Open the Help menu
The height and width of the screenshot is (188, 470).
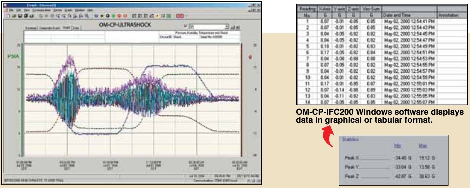click(x=90, y=10)
